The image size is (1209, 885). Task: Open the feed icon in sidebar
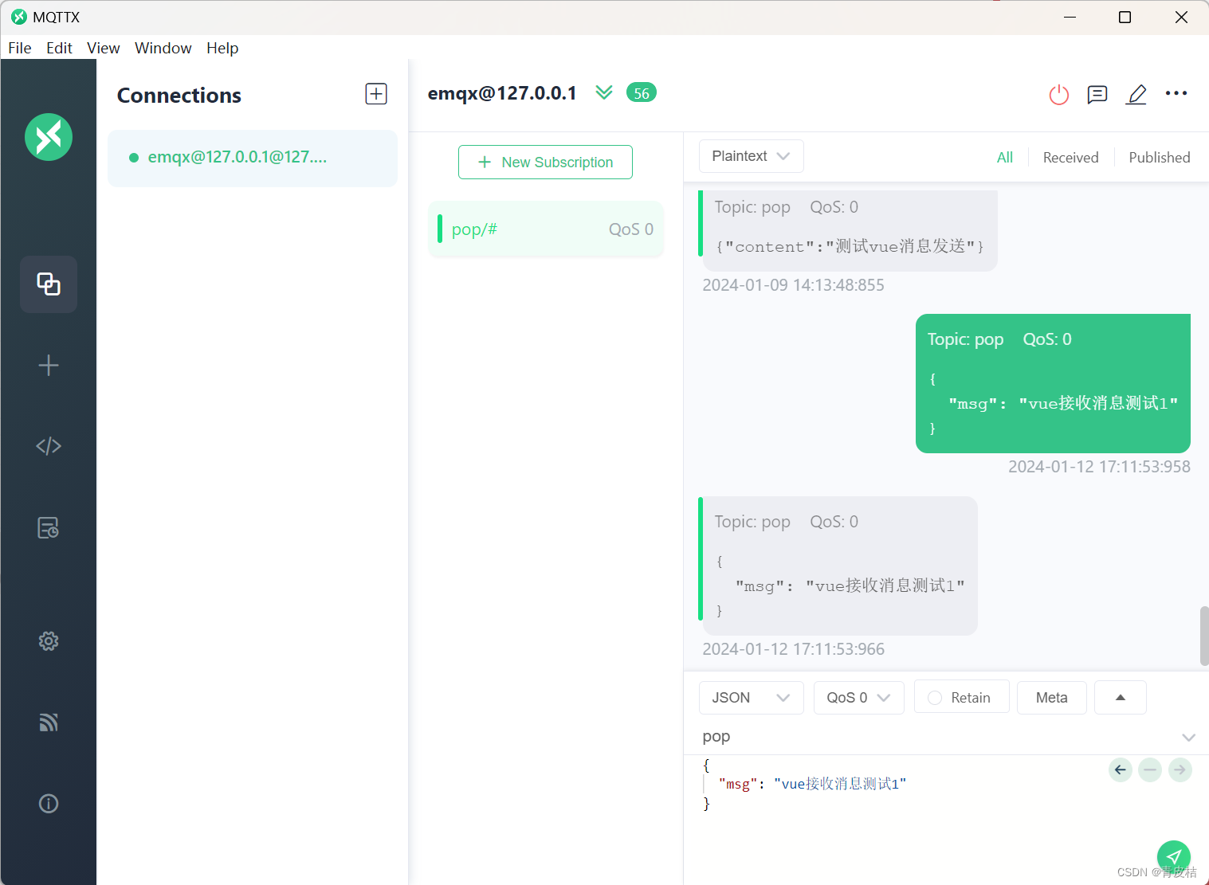click(49, 722)
